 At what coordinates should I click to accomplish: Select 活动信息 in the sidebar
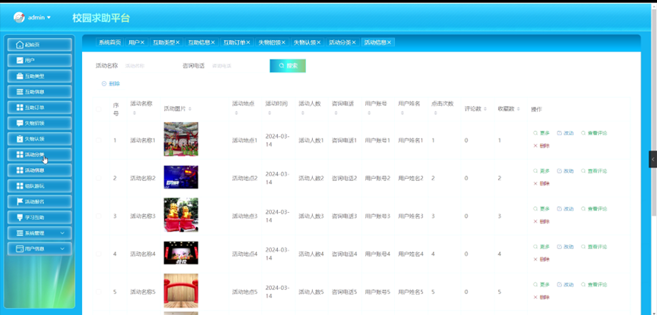pyautogui.click(x=39, y=170)
